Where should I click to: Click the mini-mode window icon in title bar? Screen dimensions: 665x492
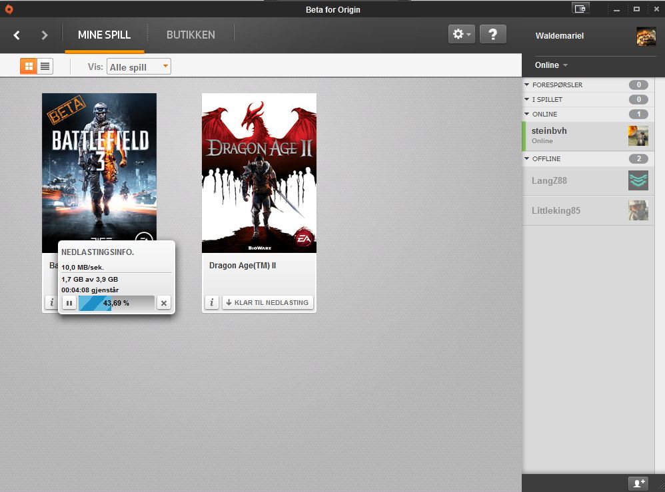(x=580, y=9)
